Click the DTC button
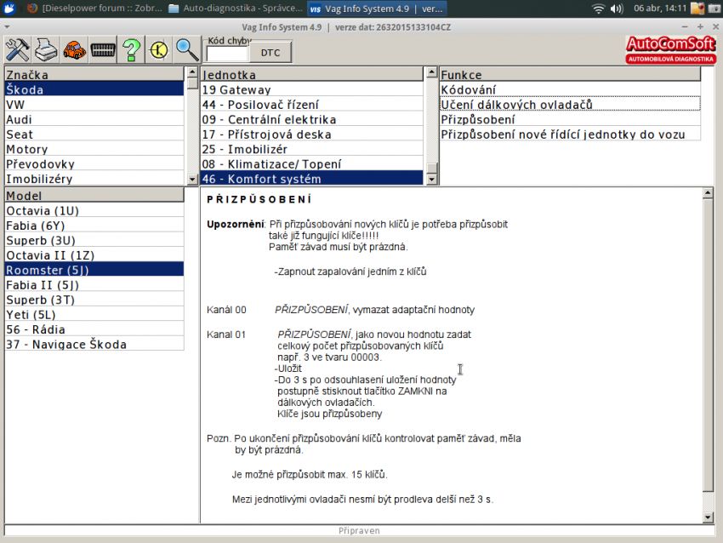The height and width of the screenshot is (543, 723). (270, 52)
